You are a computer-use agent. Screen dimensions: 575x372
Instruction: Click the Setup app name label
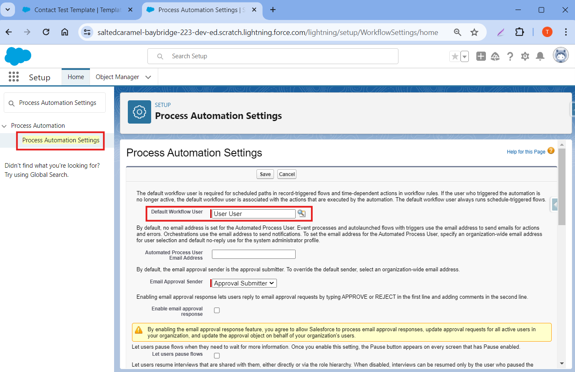click(x=40, y=77)
